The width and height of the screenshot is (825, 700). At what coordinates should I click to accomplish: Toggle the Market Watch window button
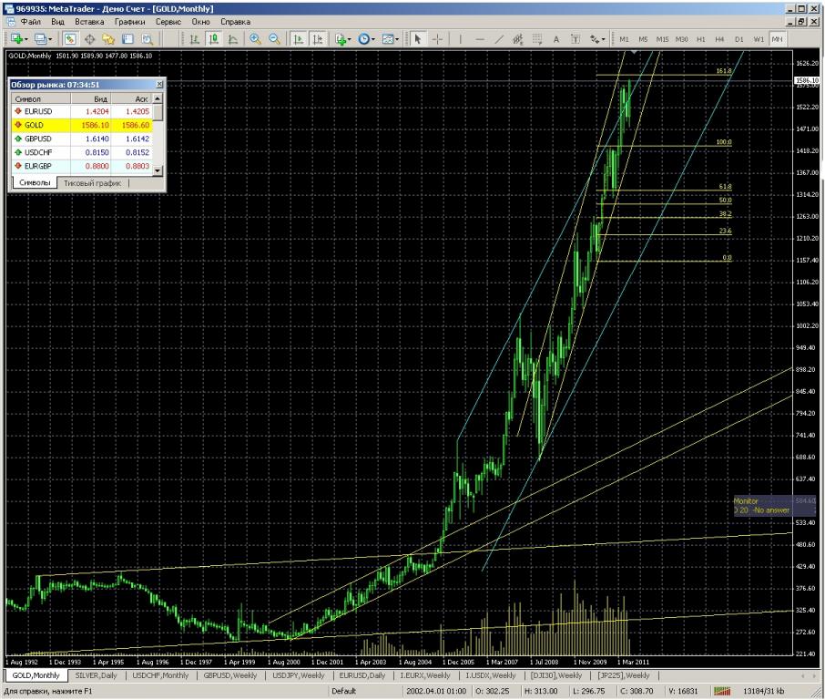tap(70, 39)
